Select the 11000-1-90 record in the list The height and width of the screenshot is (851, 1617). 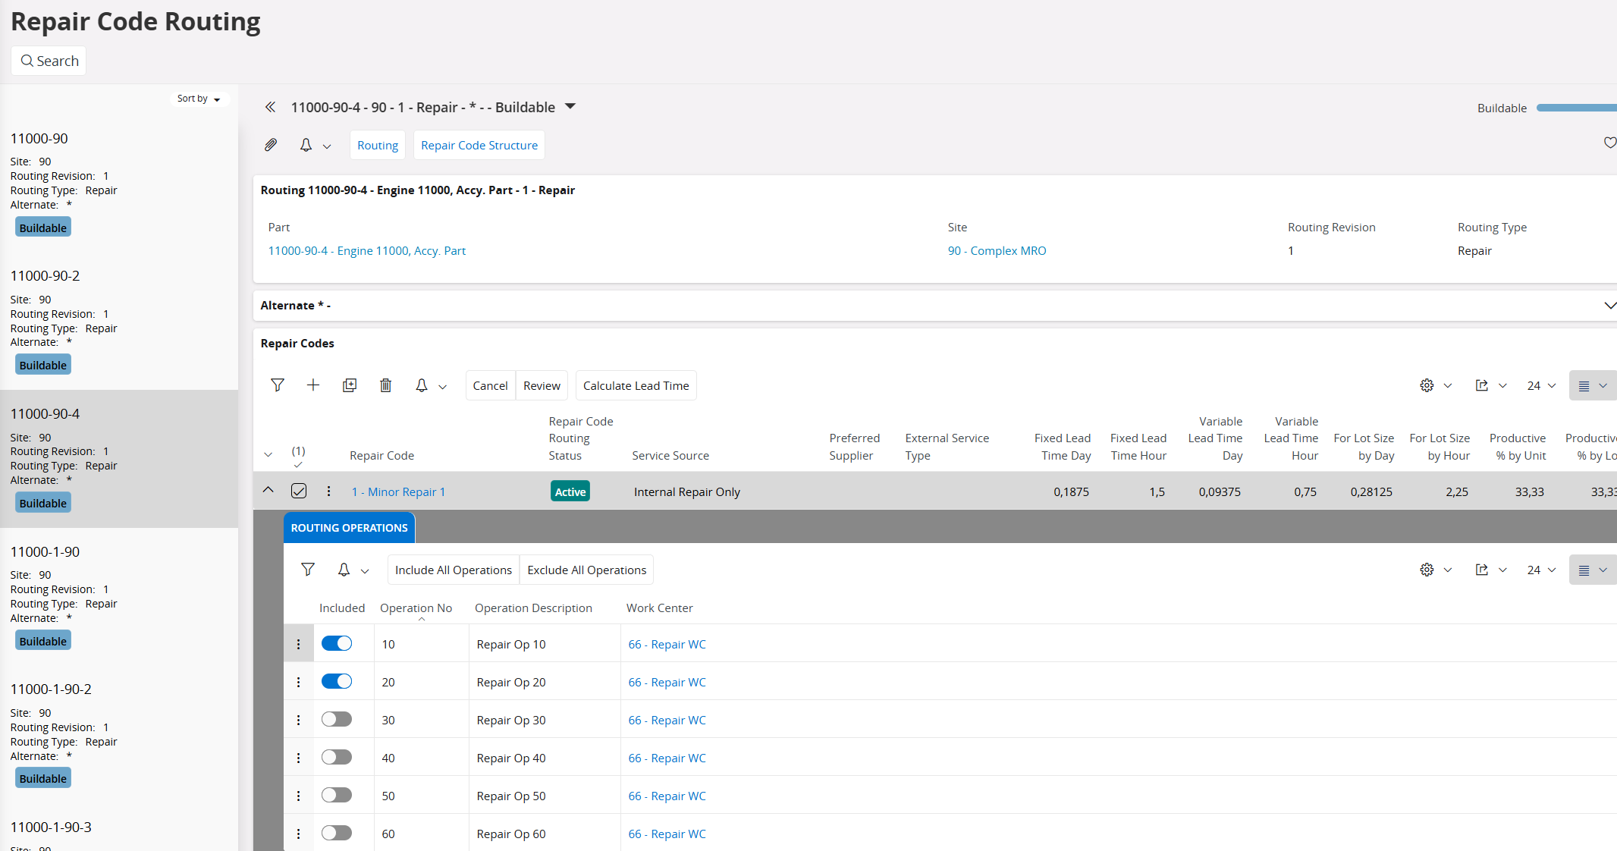[119, 597]
